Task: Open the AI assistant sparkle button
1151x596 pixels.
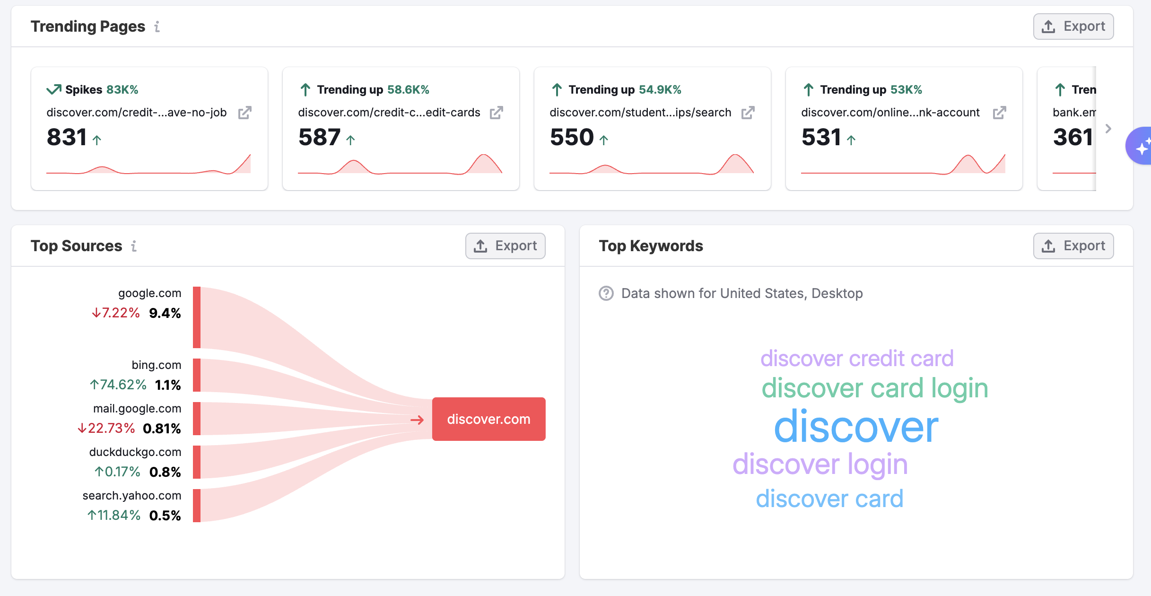Action: pos(1141,146)
